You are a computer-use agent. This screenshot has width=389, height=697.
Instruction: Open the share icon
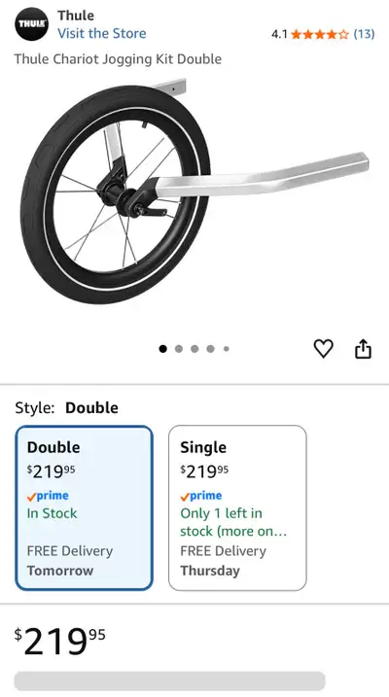363,348
